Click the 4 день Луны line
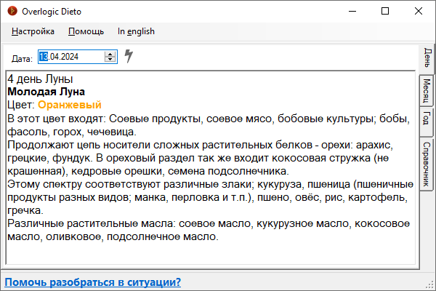Image resolution: width=436 pixels, height=291 pixels. (x=40, y=79)
